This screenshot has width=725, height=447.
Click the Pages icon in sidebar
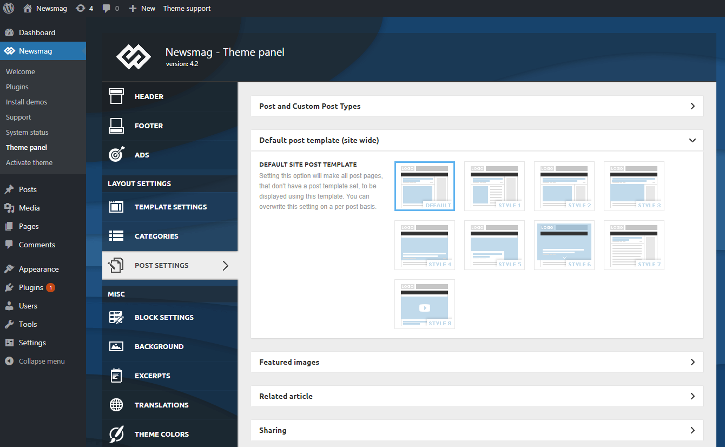click(9, 226)
